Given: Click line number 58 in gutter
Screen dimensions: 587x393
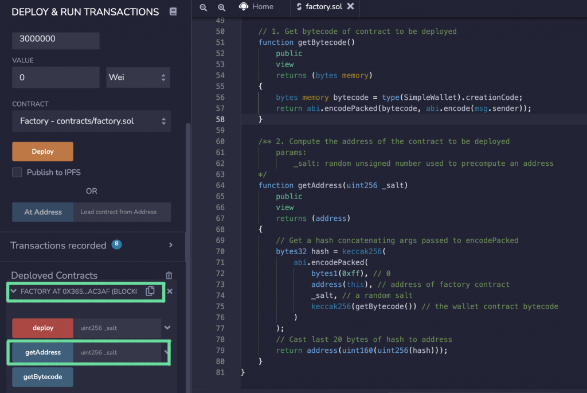Looking at the screenshot, I should pyautogui.click(x=220, y=119).
